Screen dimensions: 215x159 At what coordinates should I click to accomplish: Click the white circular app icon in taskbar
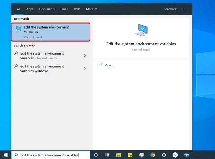(x=175, y=155)
